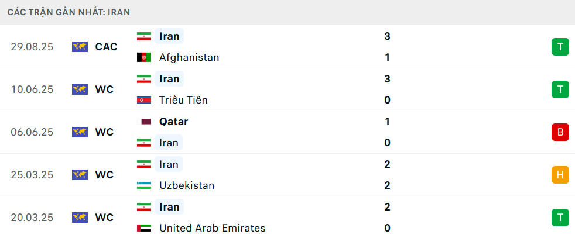Open the United Arab Emirates team link
The image size is (575, 238).
(212, 228)
